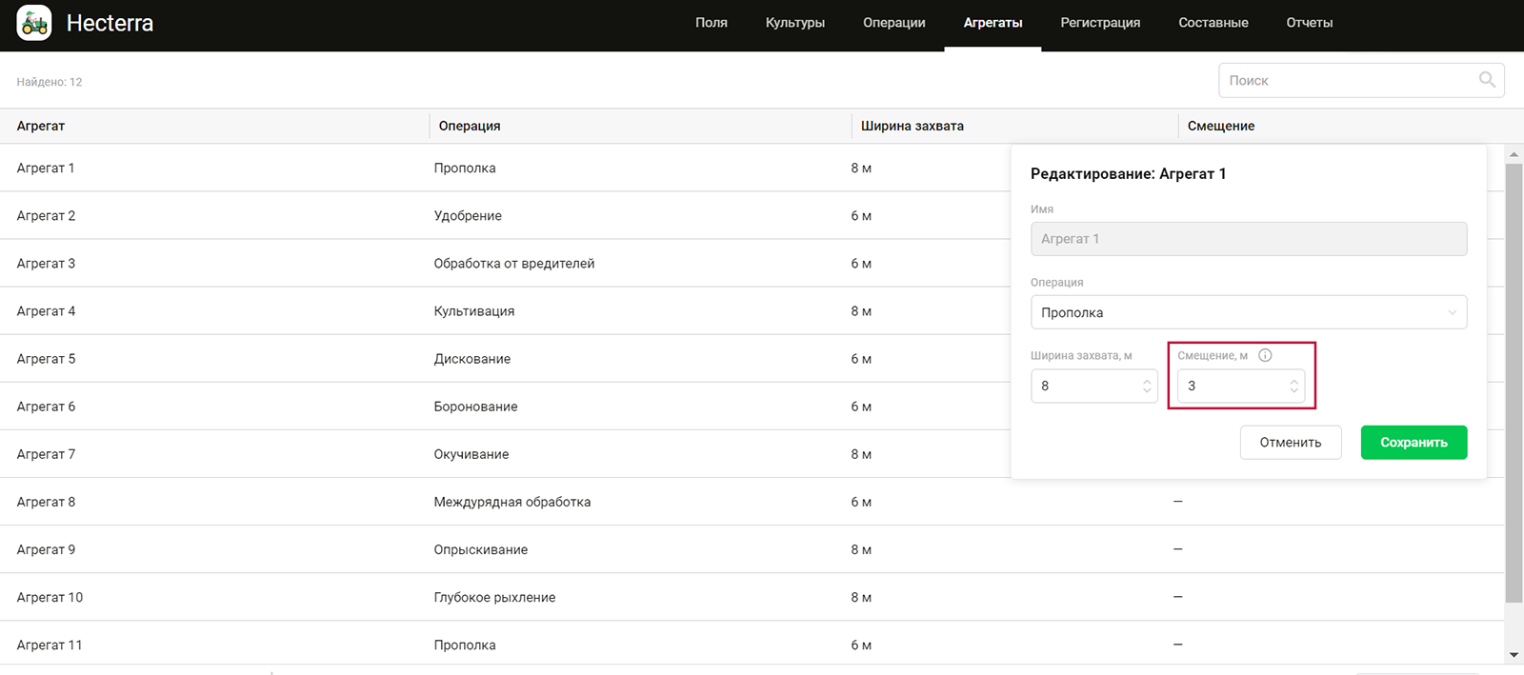Increase the Смещение value with up arrow
Viewport: 1524px width, 675px height.
[1293, 381]
